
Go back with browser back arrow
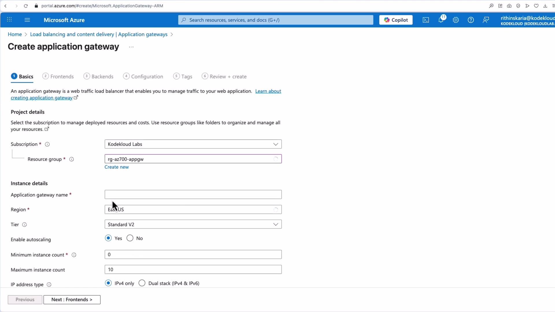coord(5,6)
